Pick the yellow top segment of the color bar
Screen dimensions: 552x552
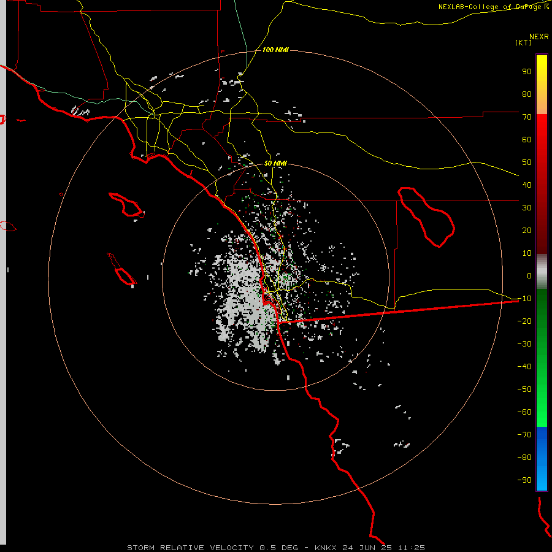(x=542, y=85)
